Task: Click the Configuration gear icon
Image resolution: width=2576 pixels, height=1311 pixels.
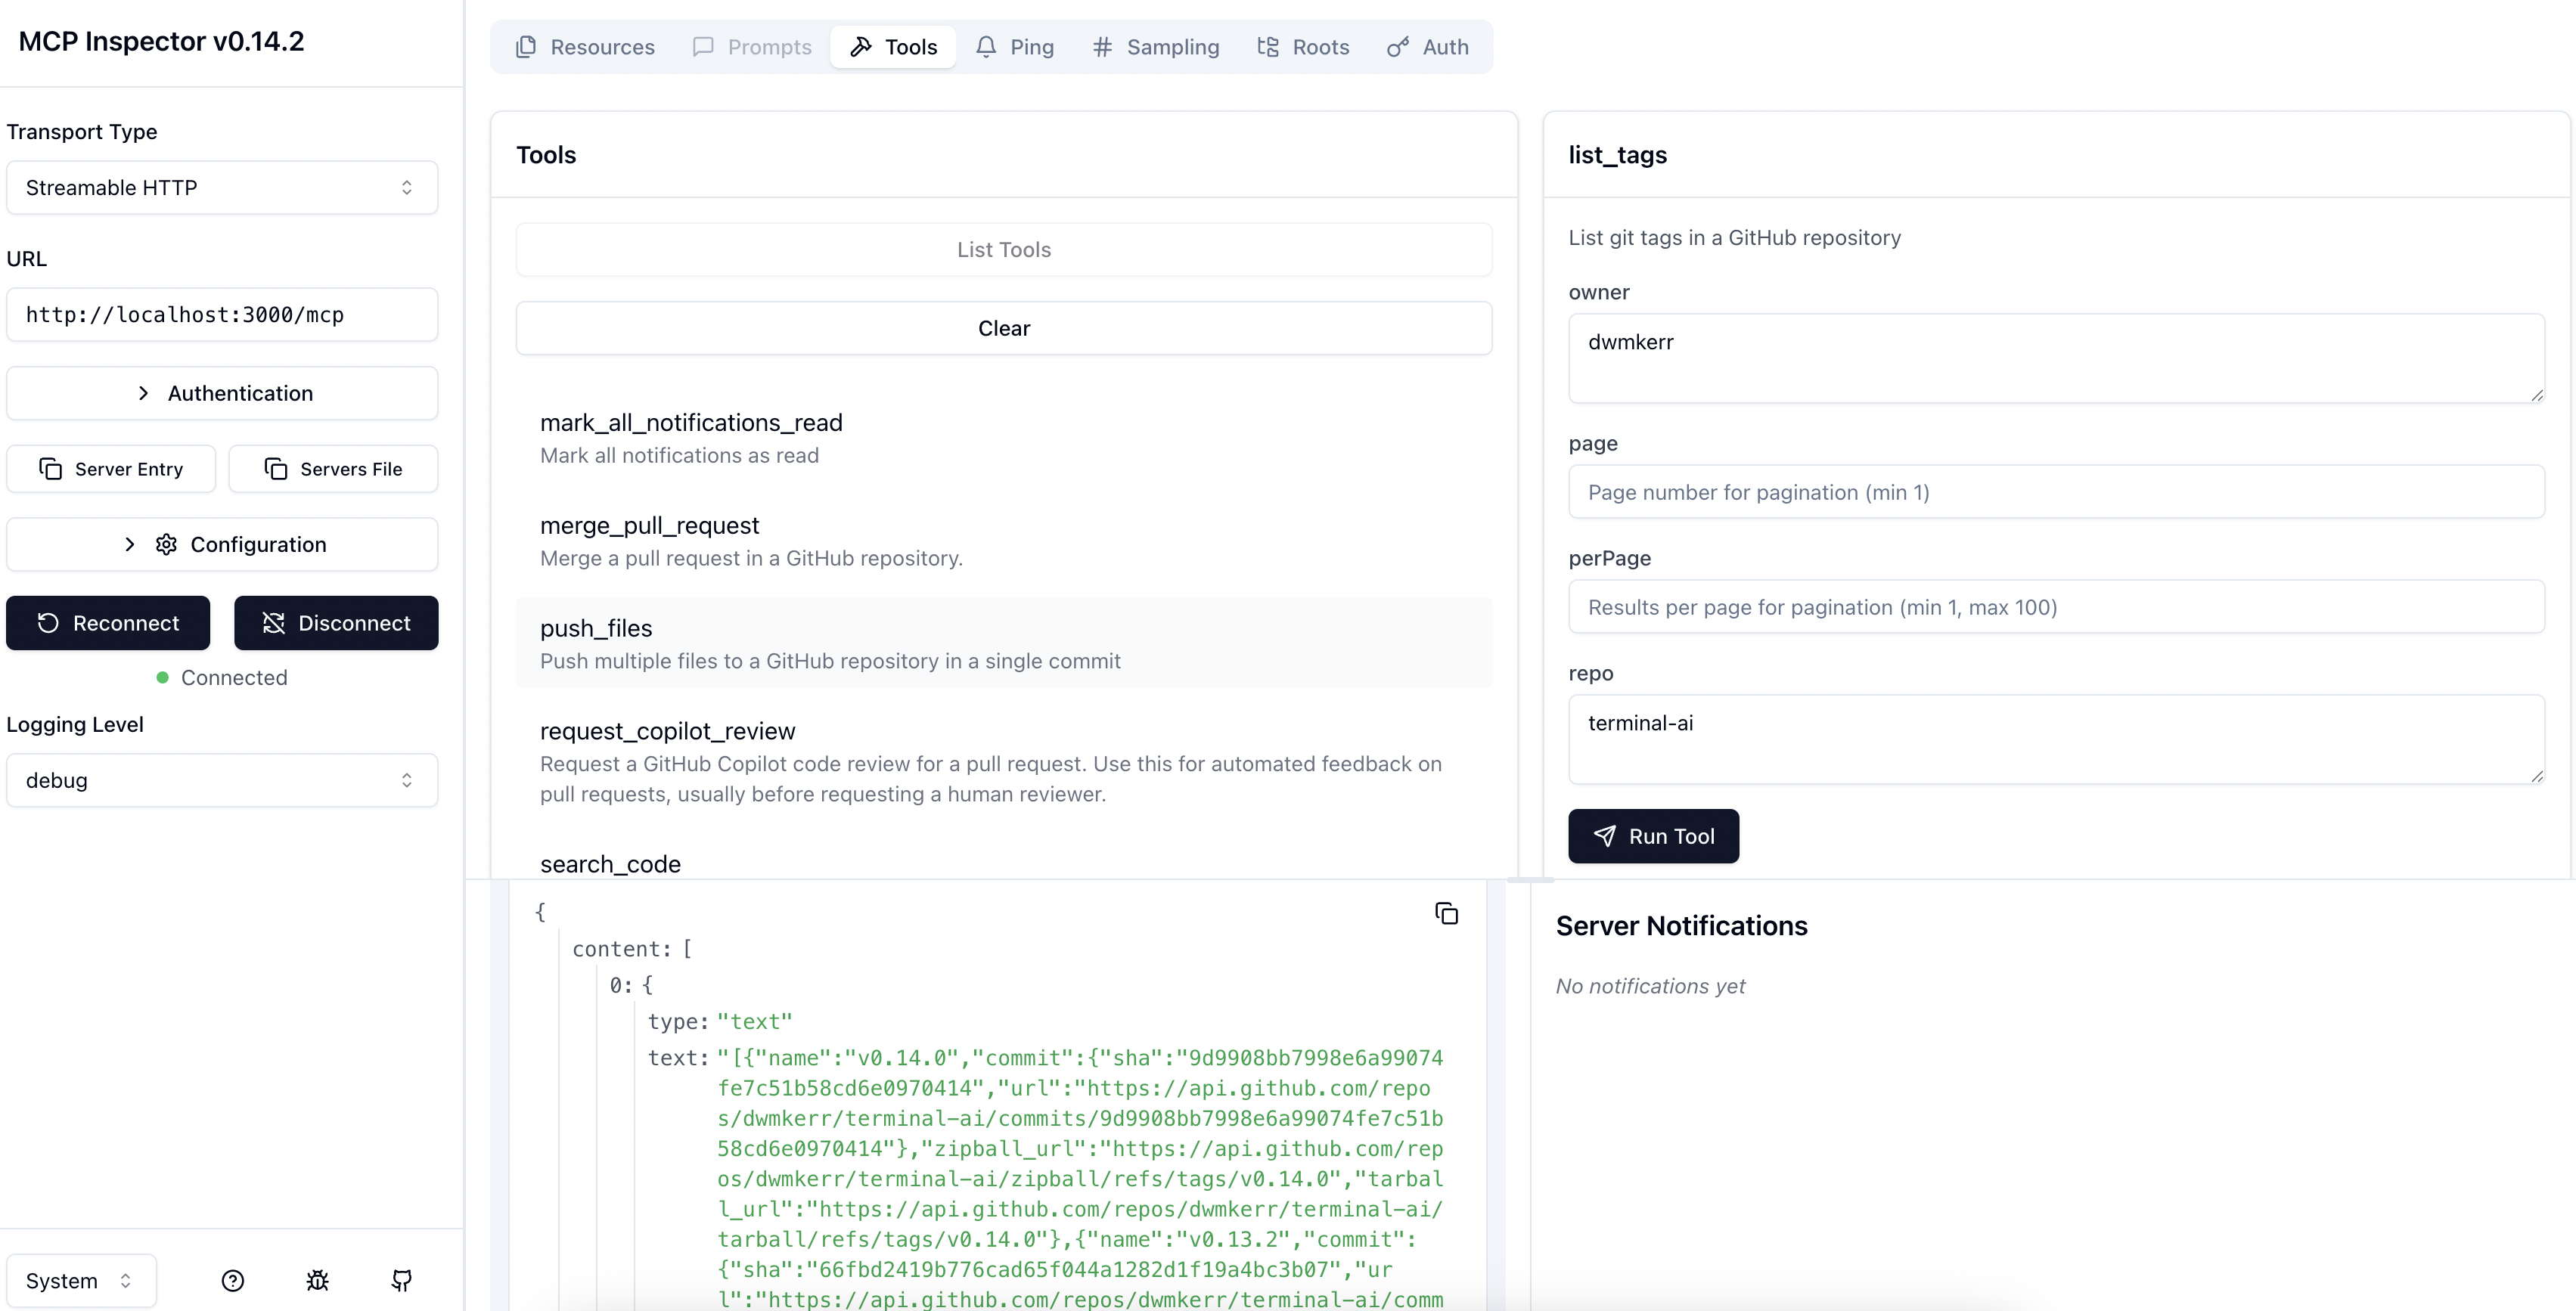Action: click(166, 544)
